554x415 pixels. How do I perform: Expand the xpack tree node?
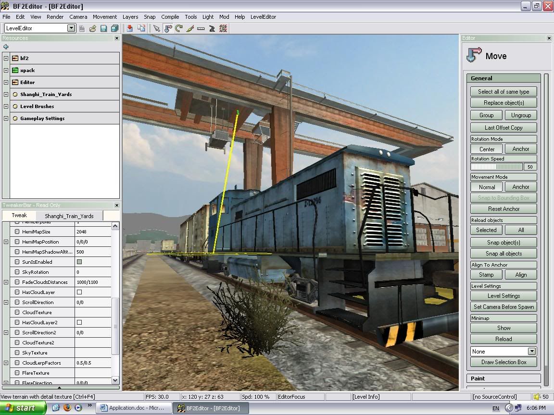6,70
